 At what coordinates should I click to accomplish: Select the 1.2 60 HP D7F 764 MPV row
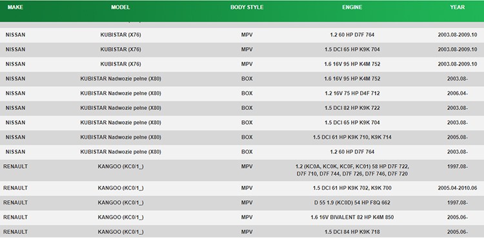[x=242, y=35]
